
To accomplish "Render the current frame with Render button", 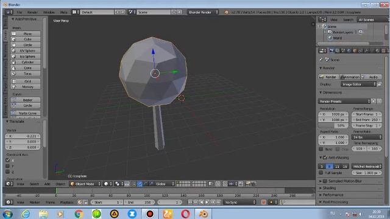I will pyautogui.click(x=328, y=77).
